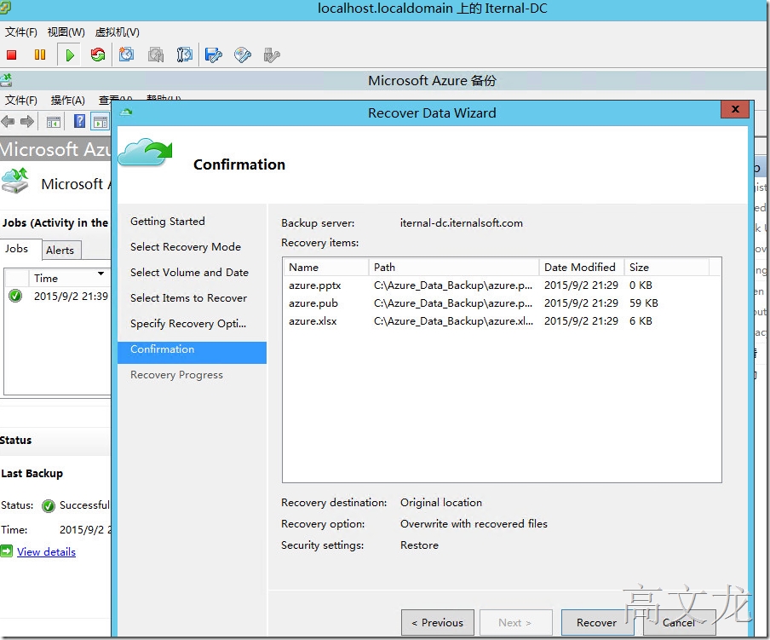
Task: Open the 操作(A) menu
Action: point(68,101)
